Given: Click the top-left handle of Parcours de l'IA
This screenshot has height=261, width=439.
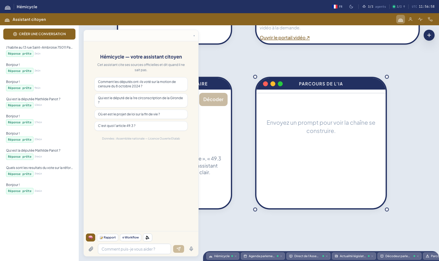Looking at the screenshot, I should [x=255, y=77].
